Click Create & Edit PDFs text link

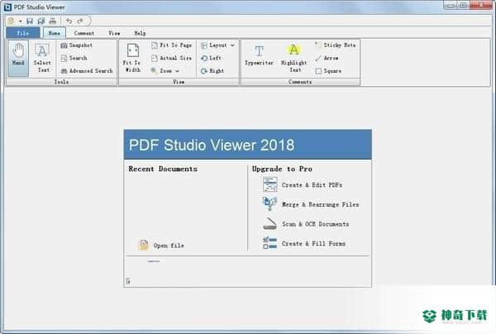click(312, 185)
